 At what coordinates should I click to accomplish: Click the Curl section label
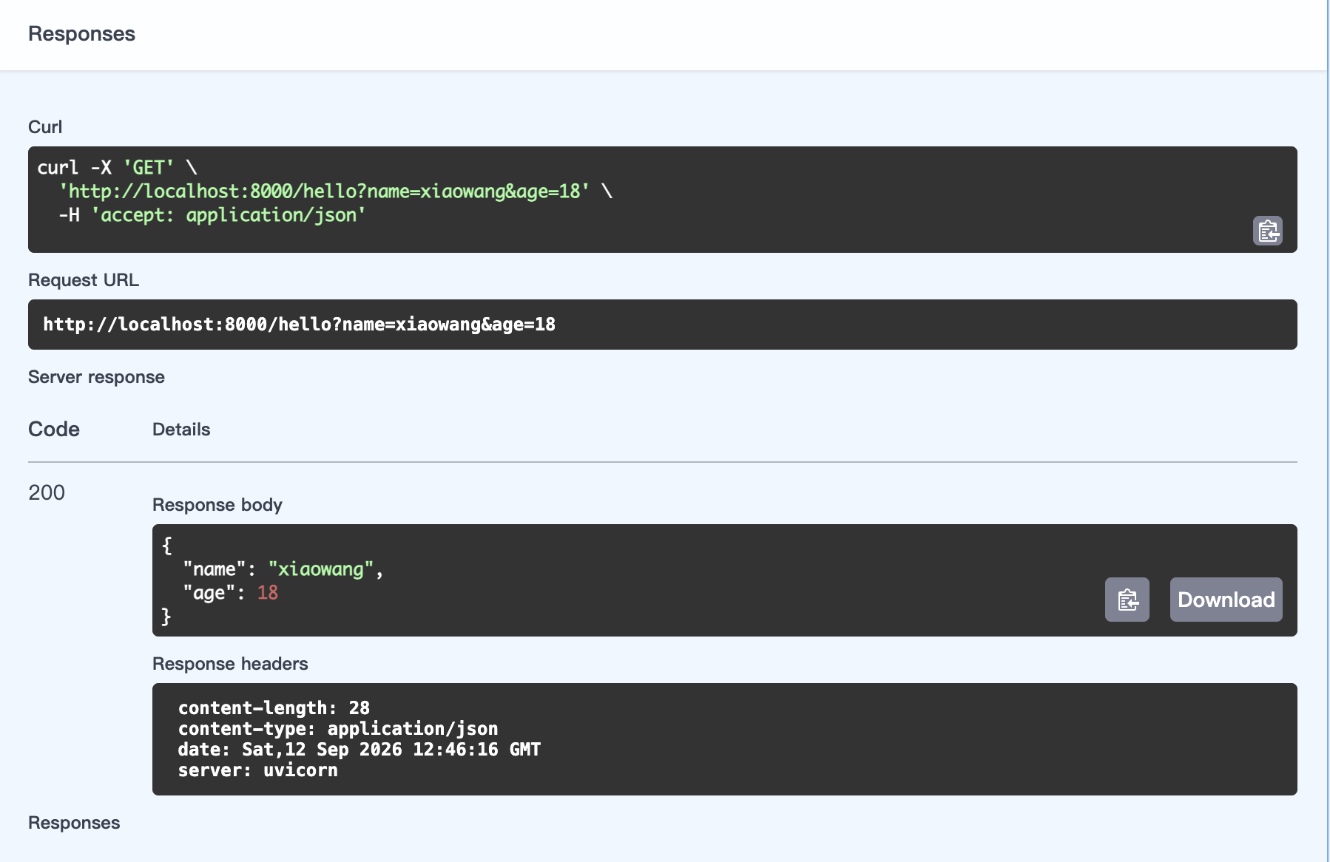[45, 127]
